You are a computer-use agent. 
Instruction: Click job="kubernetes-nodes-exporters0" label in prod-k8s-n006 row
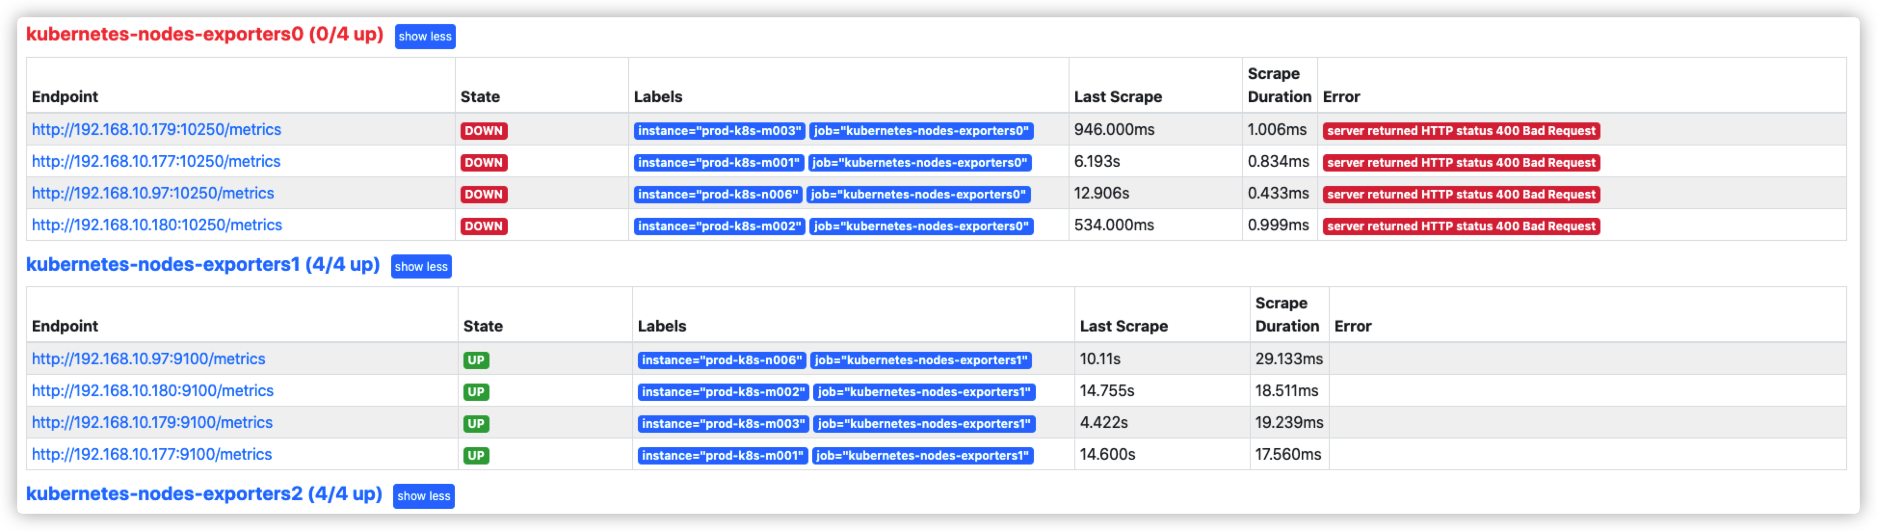pyautogui.click(x=919, y=195)
